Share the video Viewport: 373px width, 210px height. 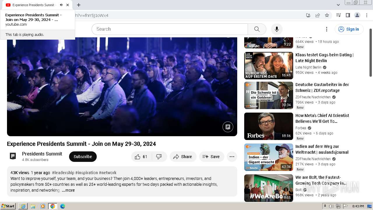(183, 157)
